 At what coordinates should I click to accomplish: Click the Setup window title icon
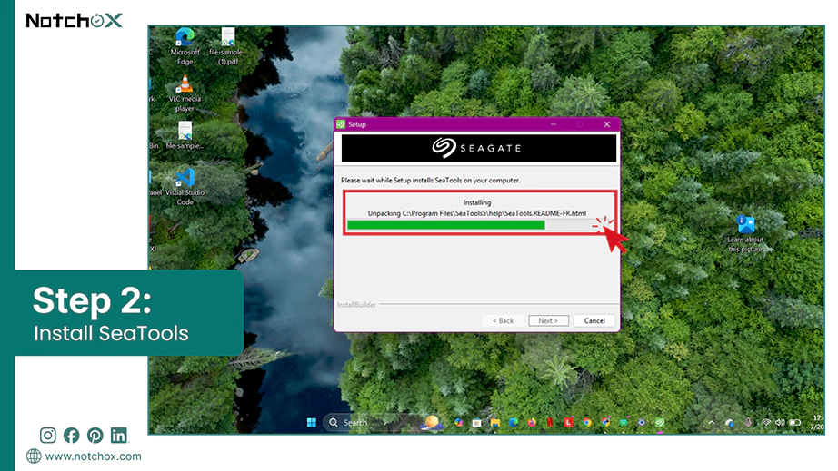tap(341, 124)
